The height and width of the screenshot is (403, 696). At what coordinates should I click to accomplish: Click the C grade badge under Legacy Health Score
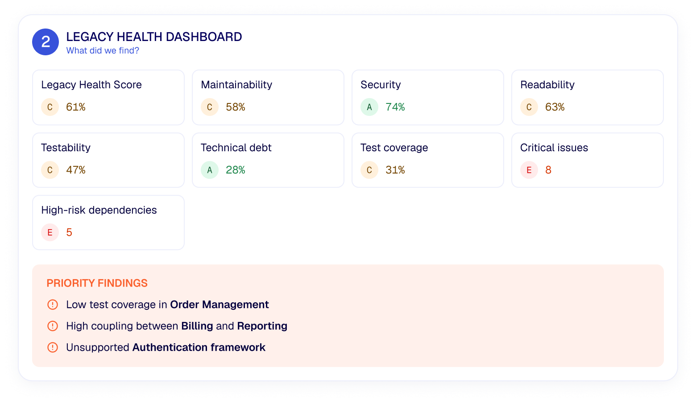[x=50, y=107]
